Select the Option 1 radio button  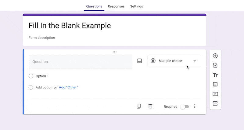(31, 76)
